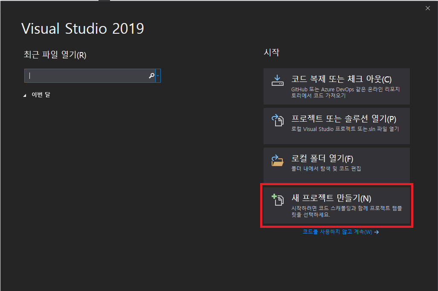Open 프로젝트 또는 솔루션 열기(P) card

click(x=336, y=126)
